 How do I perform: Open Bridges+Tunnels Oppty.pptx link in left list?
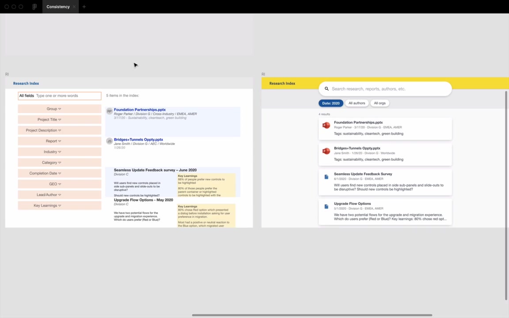click(x=138, y=140)
